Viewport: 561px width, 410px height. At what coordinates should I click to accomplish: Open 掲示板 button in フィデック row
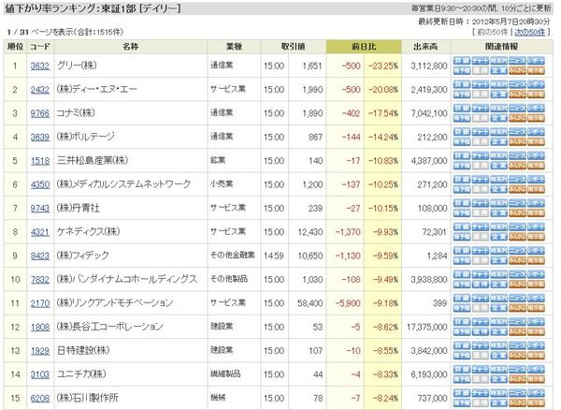[536, 260]
